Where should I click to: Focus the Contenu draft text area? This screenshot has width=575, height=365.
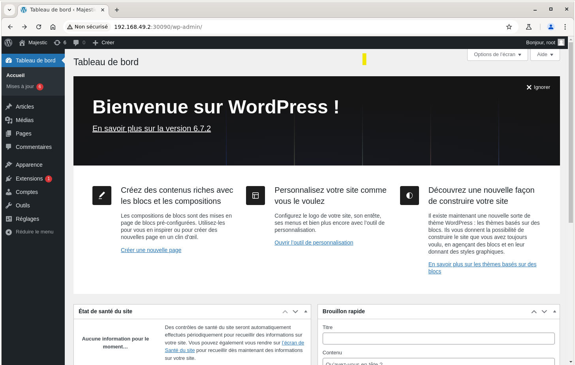[x=438, y=361]
